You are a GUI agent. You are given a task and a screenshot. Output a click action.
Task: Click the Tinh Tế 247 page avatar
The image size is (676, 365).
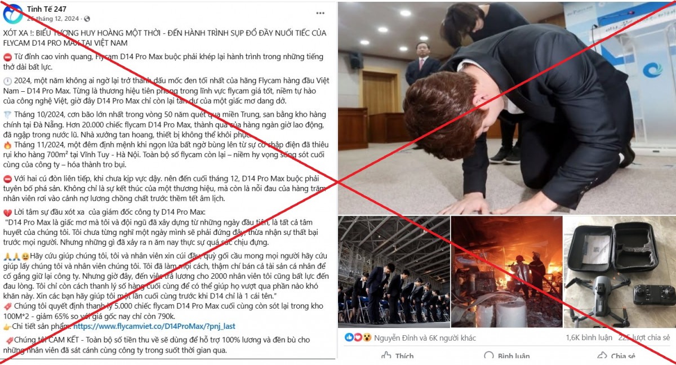(x=14, y=14)
